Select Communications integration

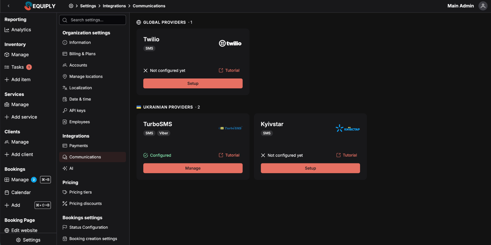(92, 157)
